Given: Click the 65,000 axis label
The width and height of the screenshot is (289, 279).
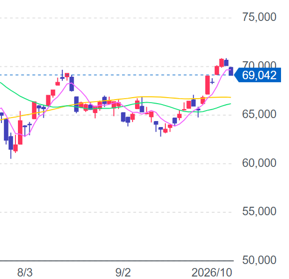Looking at the screenshot, I should pyautogui.click(x=259, y=114).
